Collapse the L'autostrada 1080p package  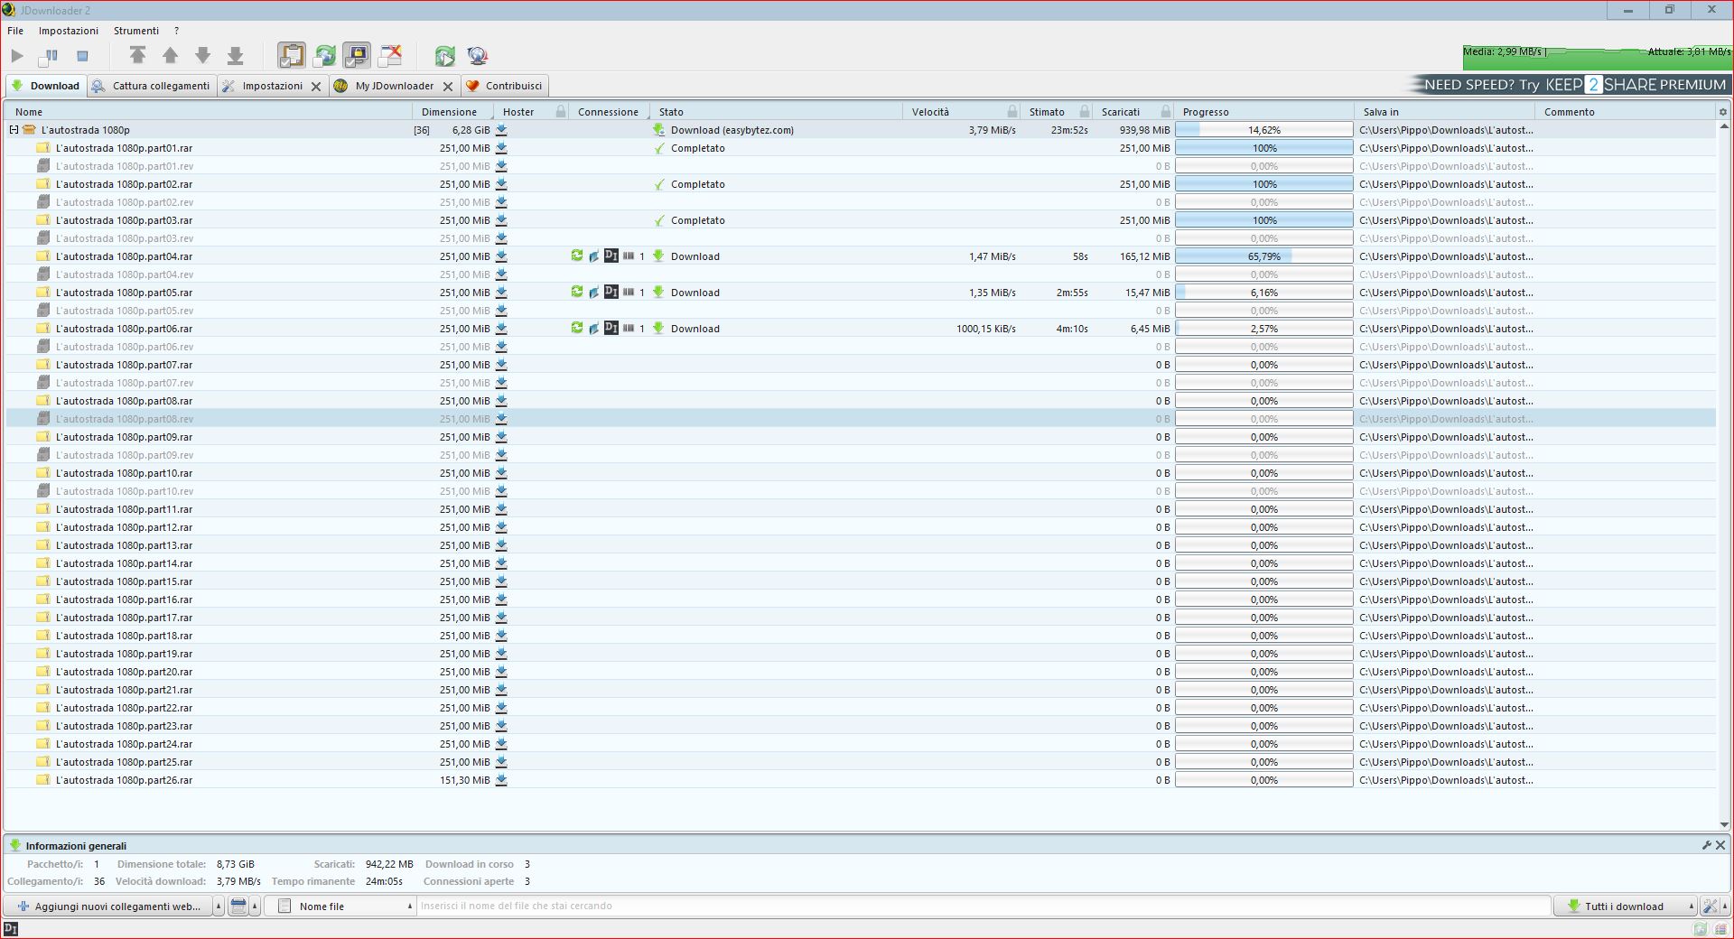14,130
